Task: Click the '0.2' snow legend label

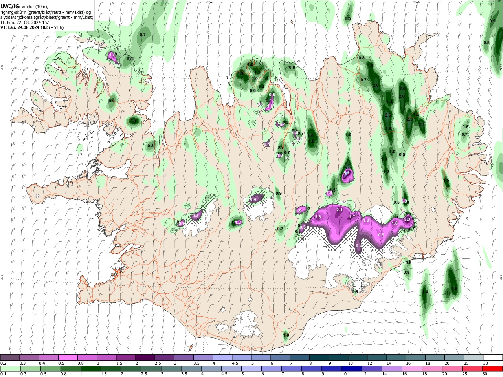Action: 3,363
